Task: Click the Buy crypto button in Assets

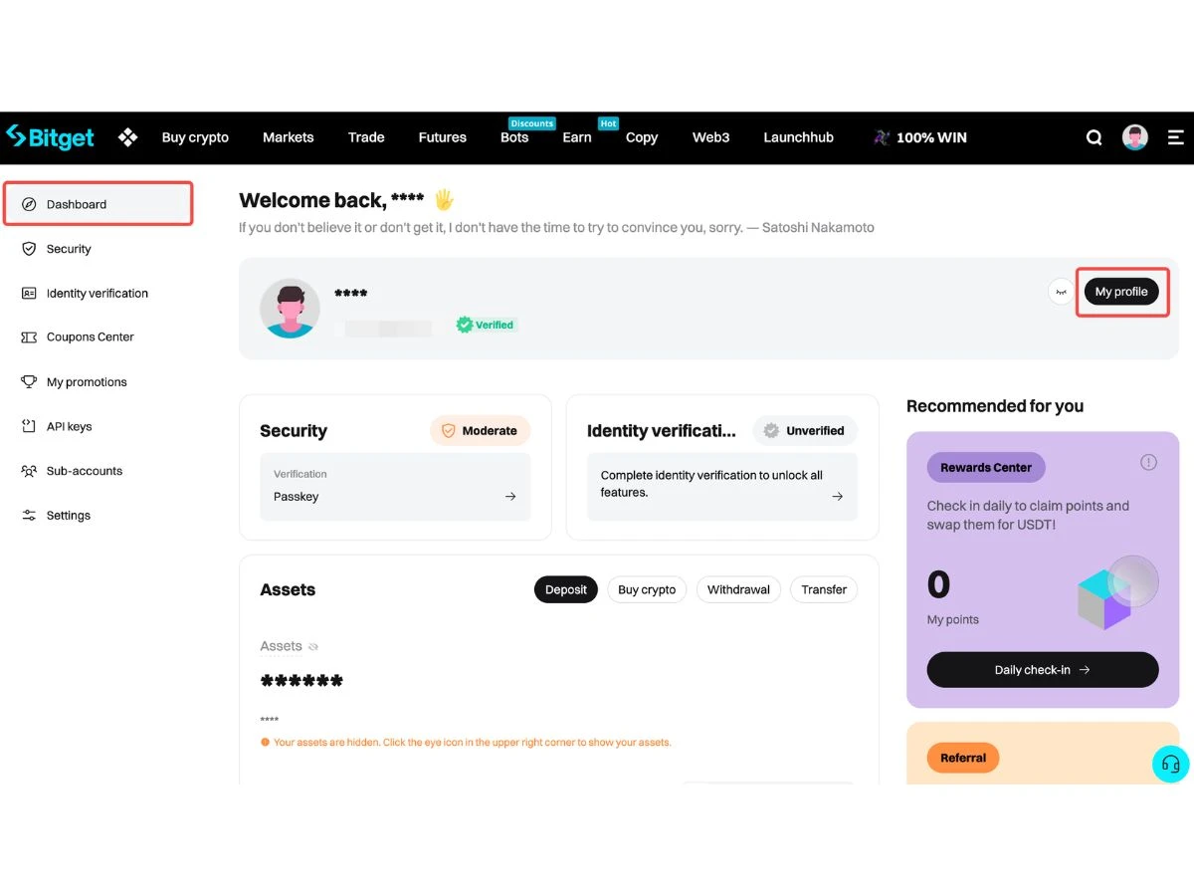Action: tap(647, 589)
